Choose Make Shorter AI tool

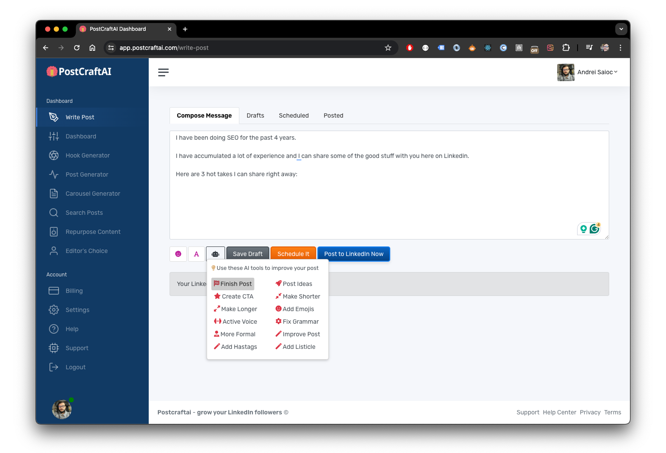pyautogui.click(x=298, y=296)
